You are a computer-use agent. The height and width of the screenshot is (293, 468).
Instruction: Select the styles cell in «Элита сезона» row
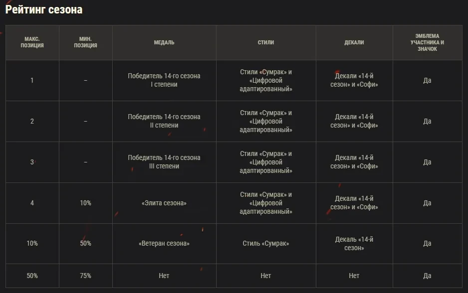coord(266,203)
